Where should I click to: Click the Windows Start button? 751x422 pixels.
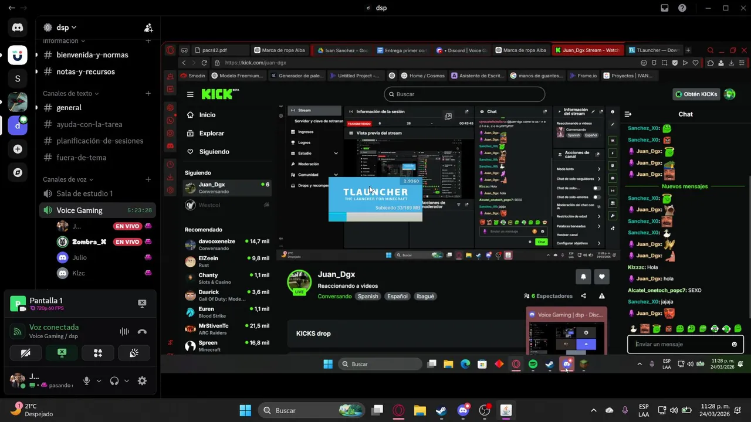[245, 410]
